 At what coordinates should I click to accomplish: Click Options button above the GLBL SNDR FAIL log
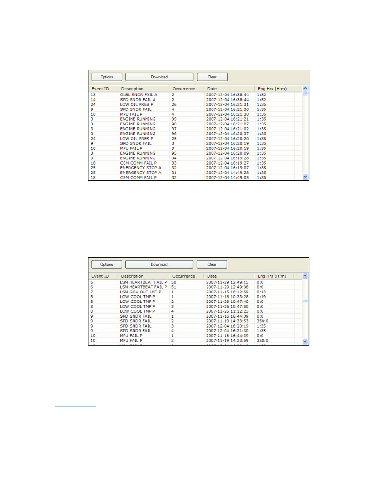coord(107,77)
